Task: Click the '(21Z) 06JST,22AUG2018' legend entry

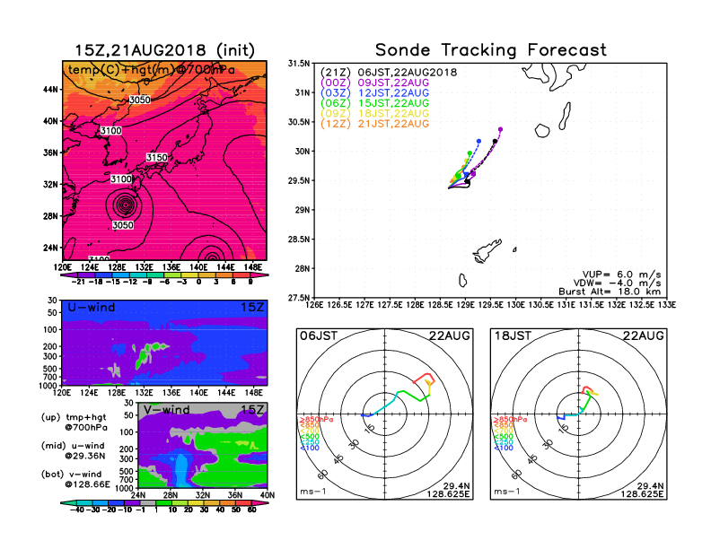Action: (389, 73)
